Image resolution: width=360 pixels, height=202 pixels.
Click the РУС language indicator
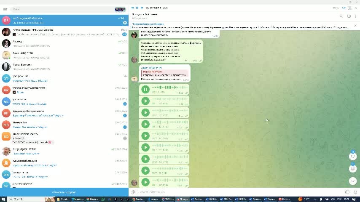(339, 199)
